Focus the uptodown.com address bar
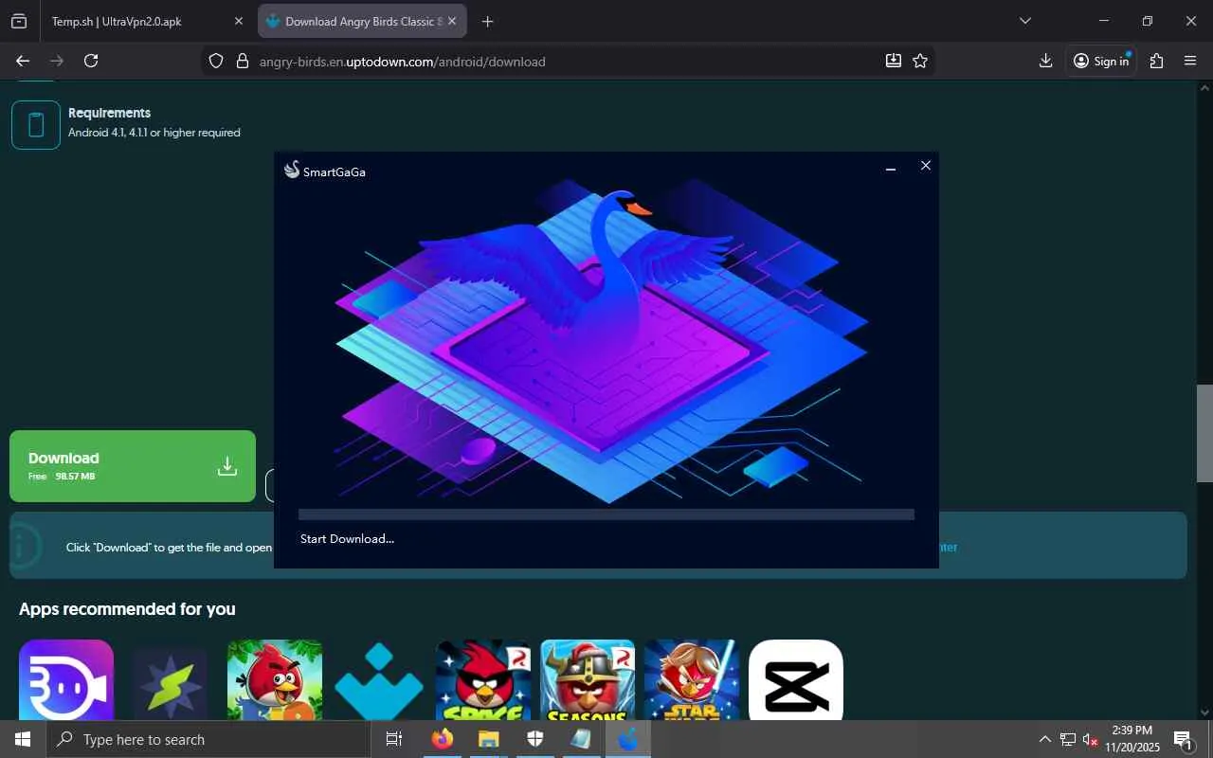The width and height of the screenshot is (1213, 758). pos(569,61)
